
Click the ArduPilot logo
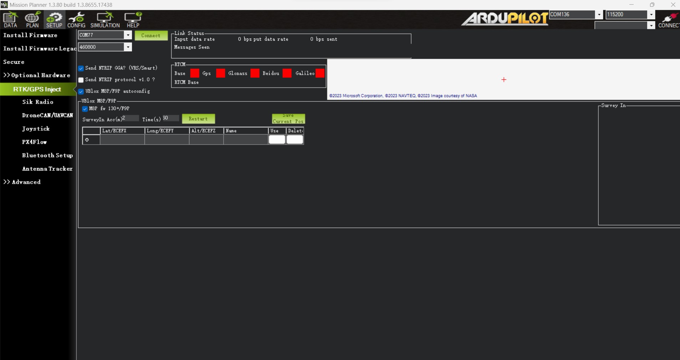tap(504, 19)
